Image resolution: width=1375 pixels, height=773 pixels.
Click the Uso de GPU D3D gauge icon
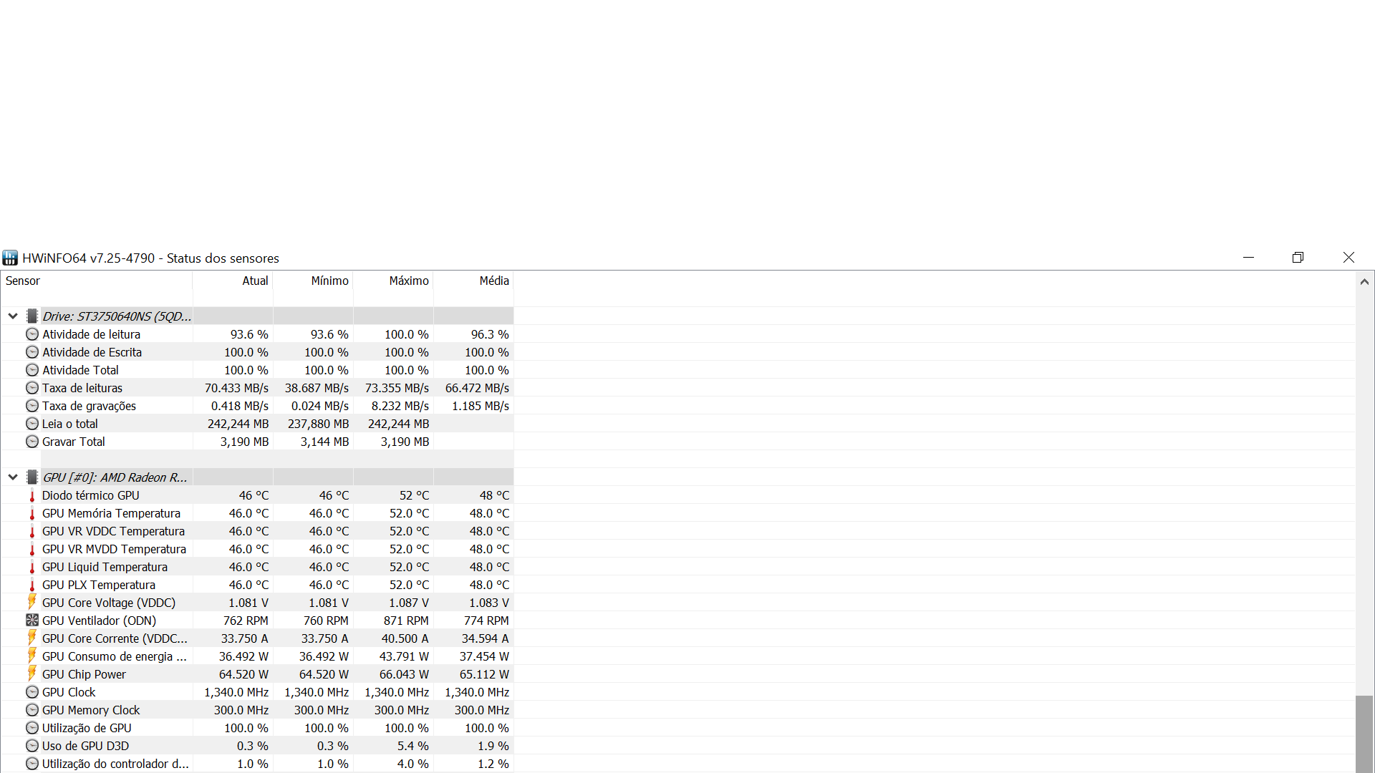(x=32, y=746)
